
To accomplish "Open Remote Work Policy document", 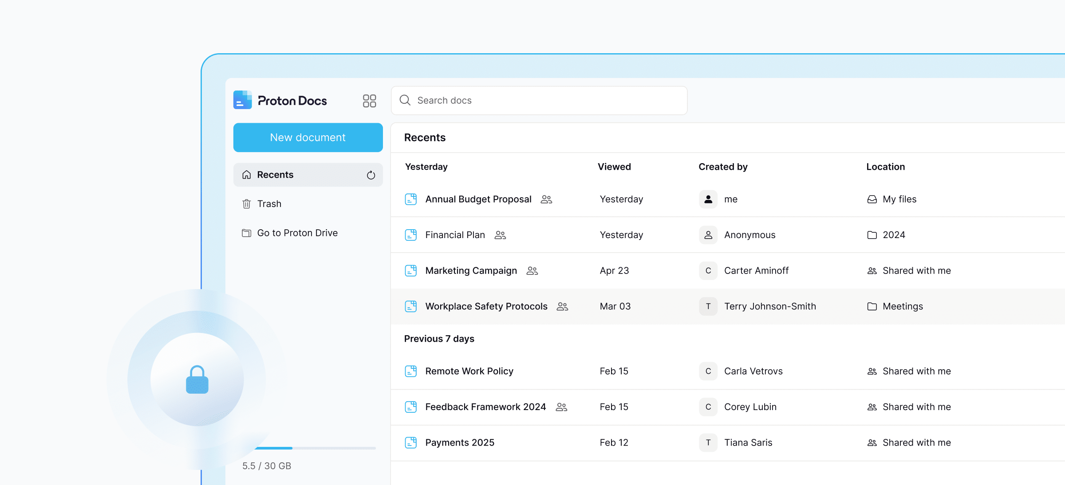I will (469, 371).
